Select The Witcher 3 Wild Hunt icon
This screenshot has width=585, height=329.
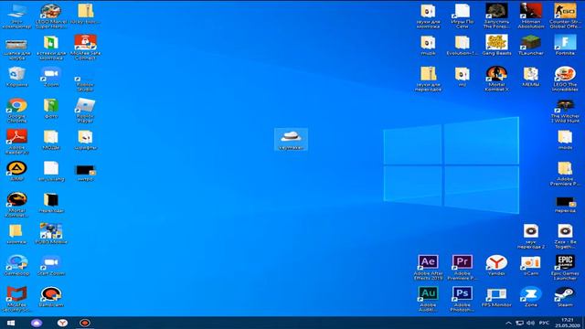[565, 111]
